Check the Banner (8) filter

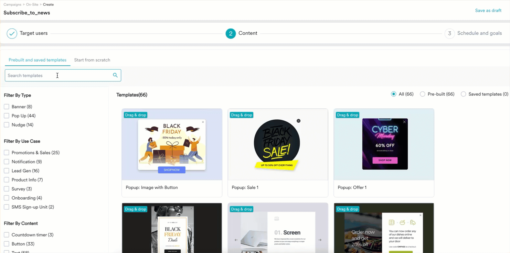pyautogui.click(x=6, y=106)
